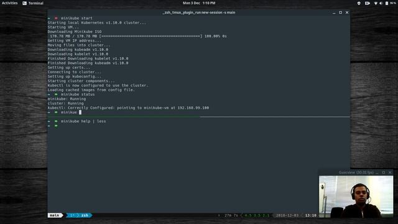The width and height of the screenshot is (398, 224).
Task: Open the Wi-Fi network icon in the top bar
Action: coord(376,3)
